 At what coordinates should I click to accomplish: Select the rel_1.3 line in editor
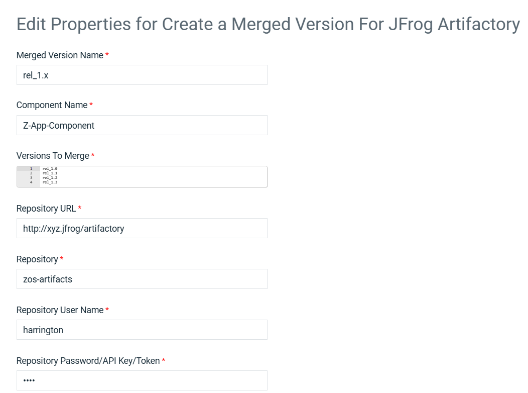(x=50, y=182)
